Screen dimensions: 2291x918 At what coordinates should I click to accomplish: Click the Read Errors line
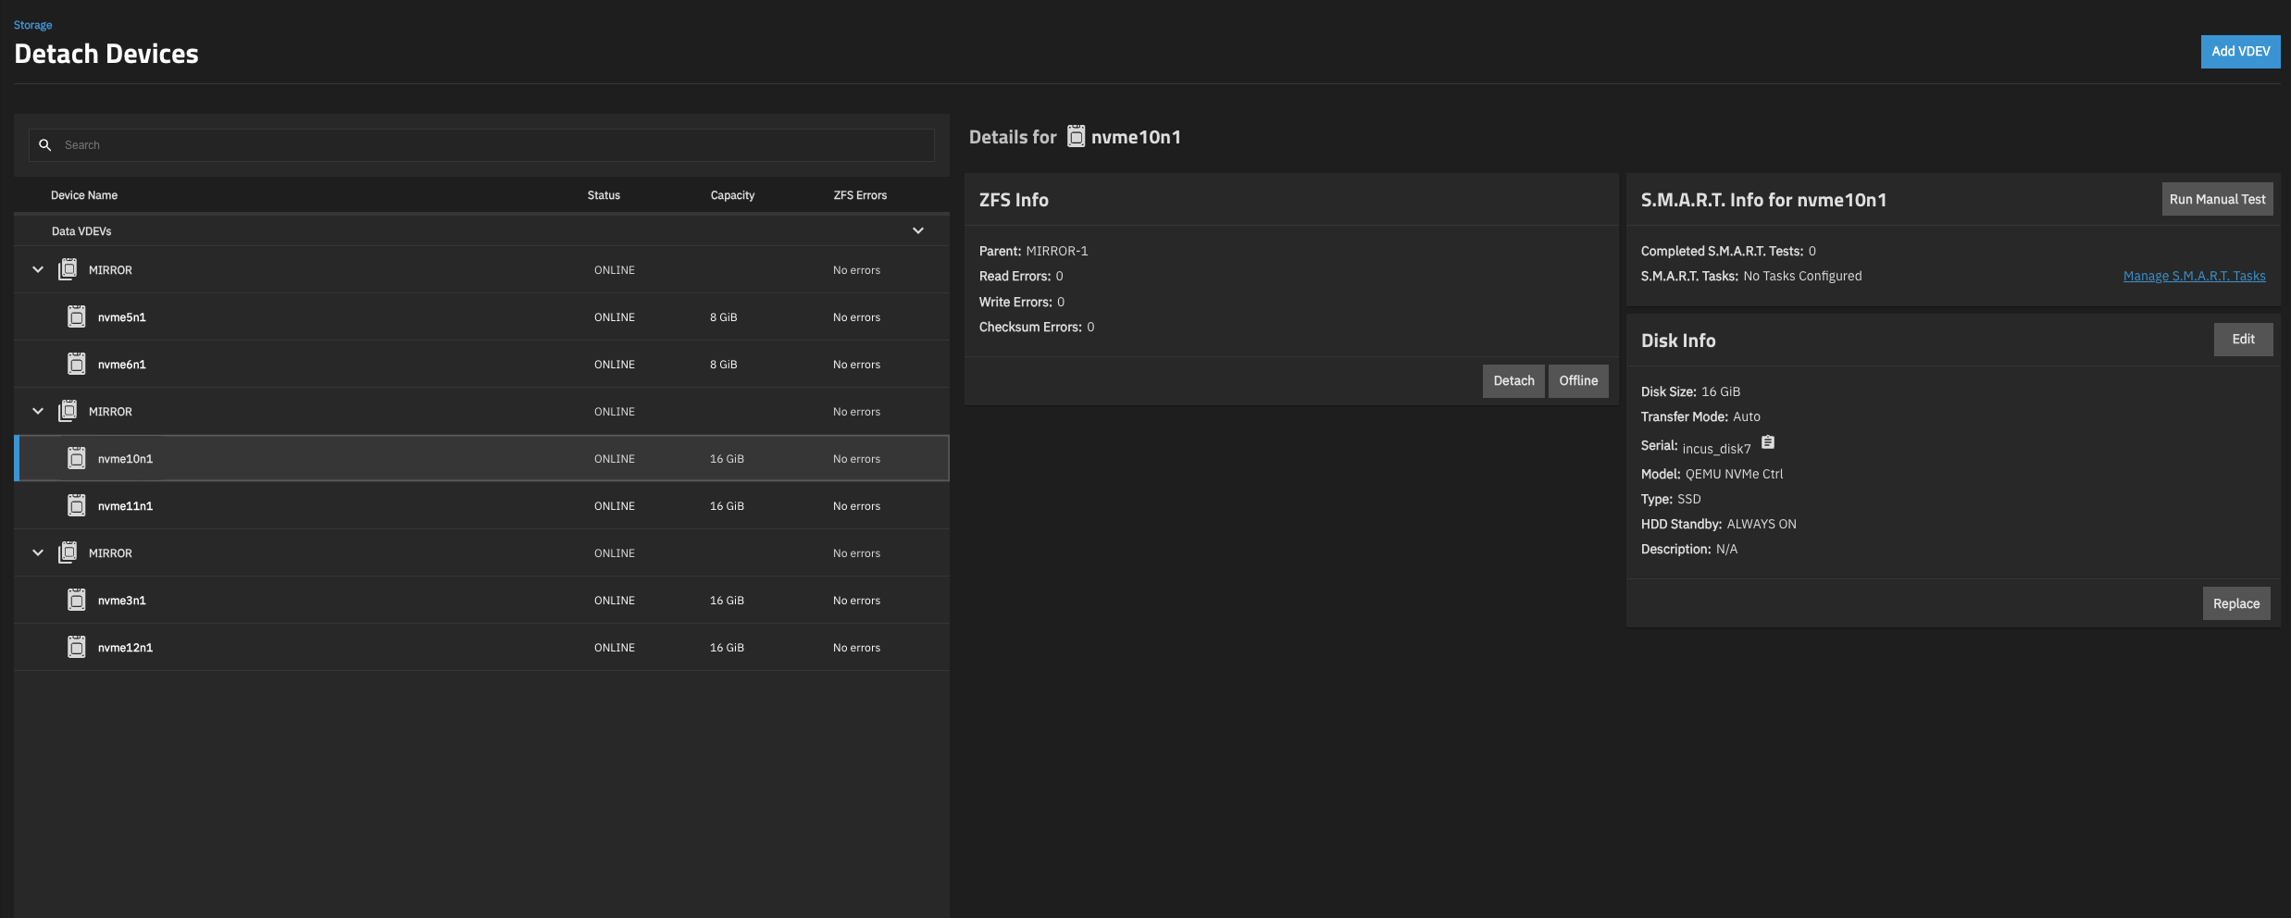1021,276
